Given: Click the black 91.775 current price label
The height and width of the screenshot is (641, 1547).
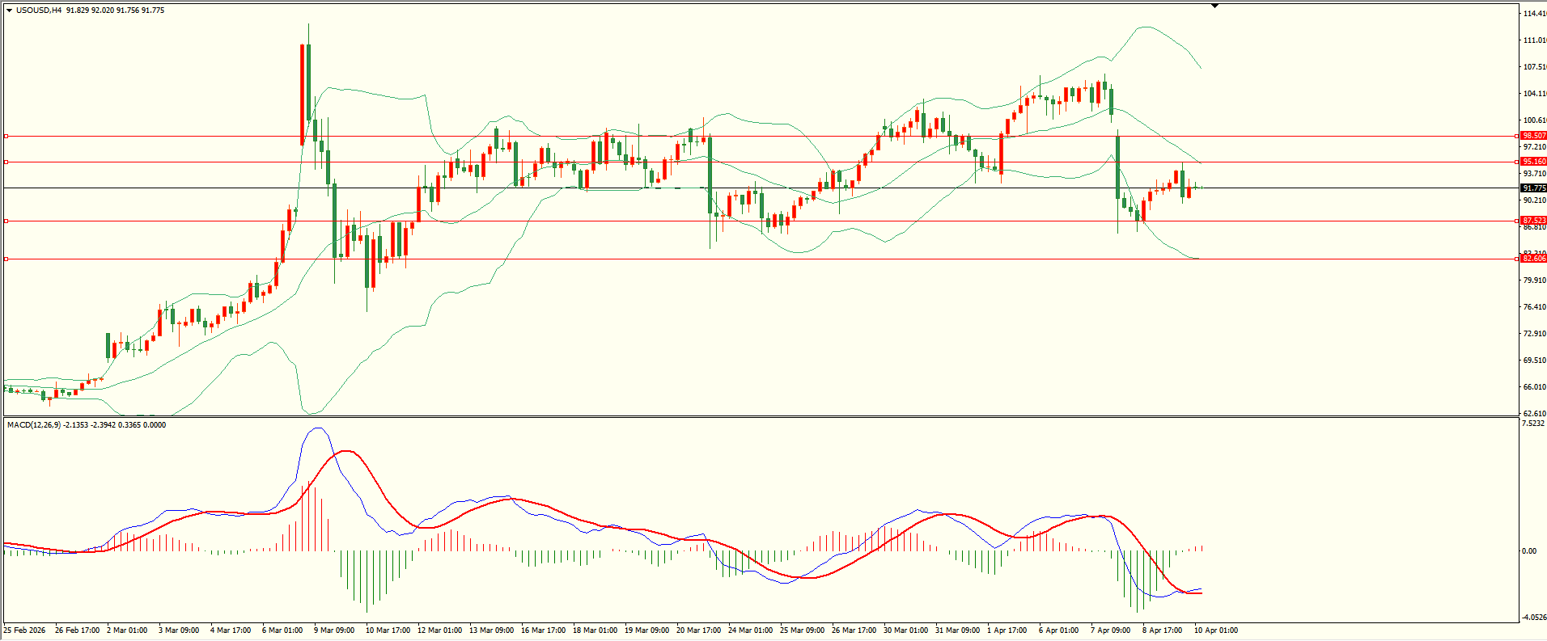Looking at the screenshot, I should tap(1533, 188).
